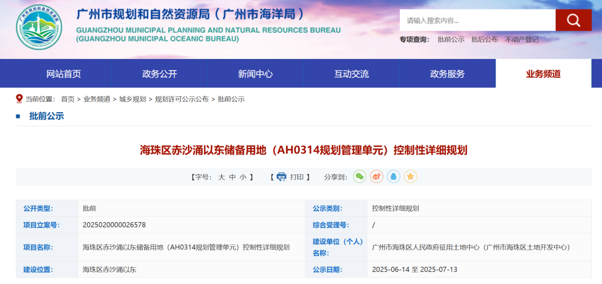Image resolution: width=602 pixels, height=284 pixels.
Task: Share to QQ via blue penguin icon
Action: (394, 176)
